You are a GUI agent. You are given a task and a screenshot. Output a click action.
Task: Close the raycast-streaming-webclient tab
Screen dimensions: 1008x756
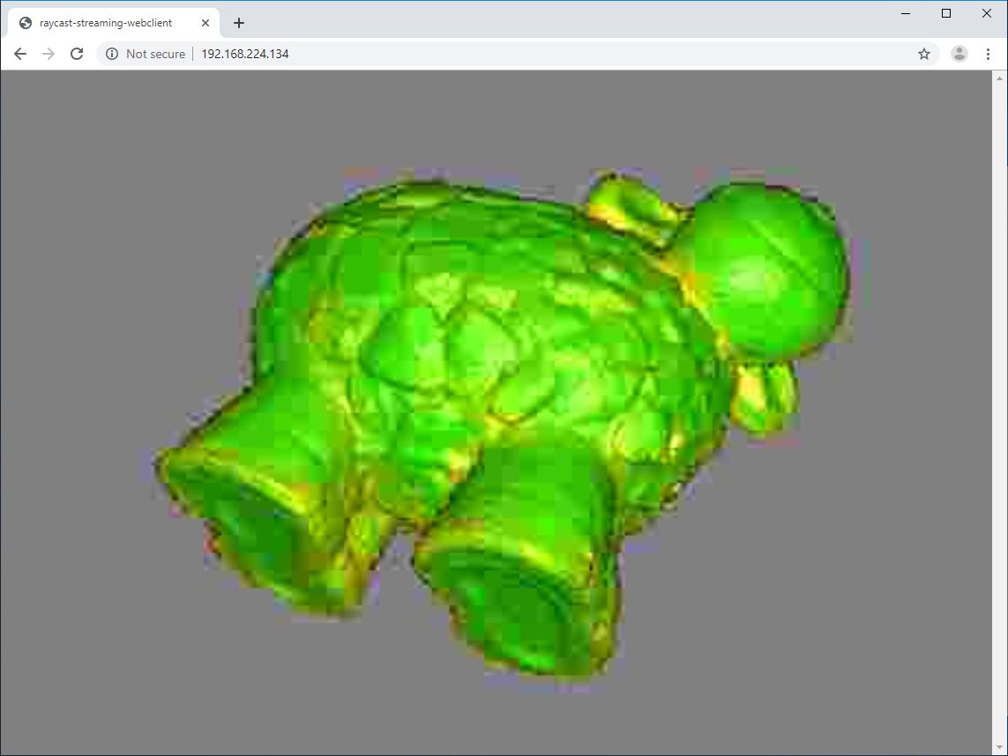205,23
